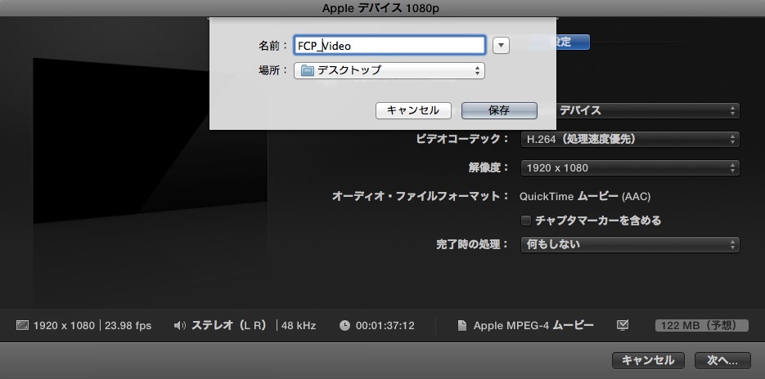
Task: Click the document icon beside Apple MPEG-4
Action: pyautogui.click(x=461, y=325)
